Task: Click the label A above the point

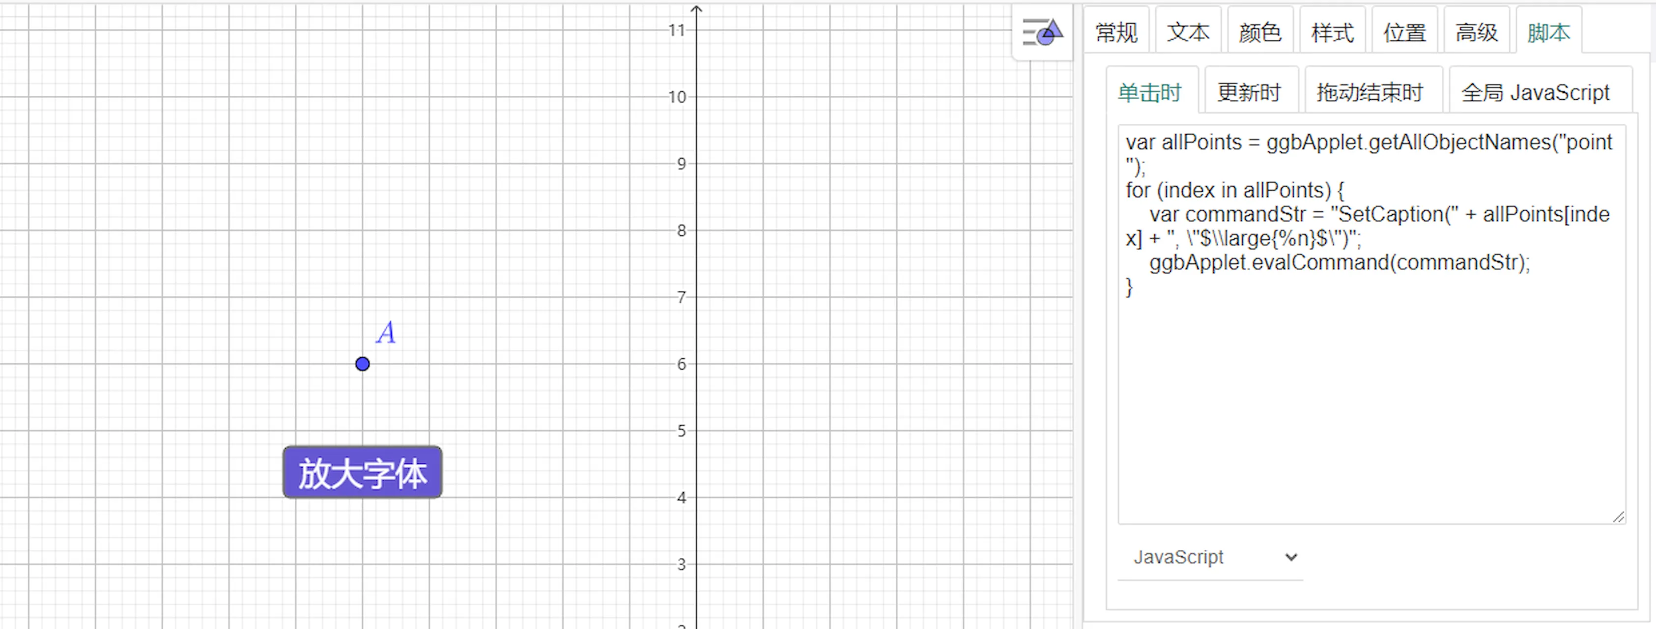Action: (x=386, y=333)
